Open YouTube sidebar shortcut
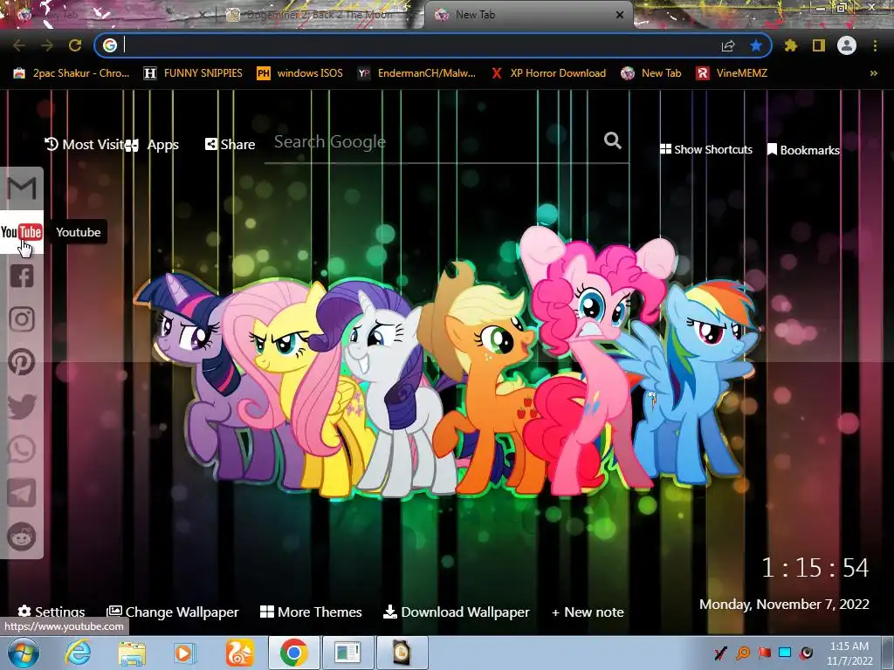This screenshot has width=894, height=670. coord(22,232)
